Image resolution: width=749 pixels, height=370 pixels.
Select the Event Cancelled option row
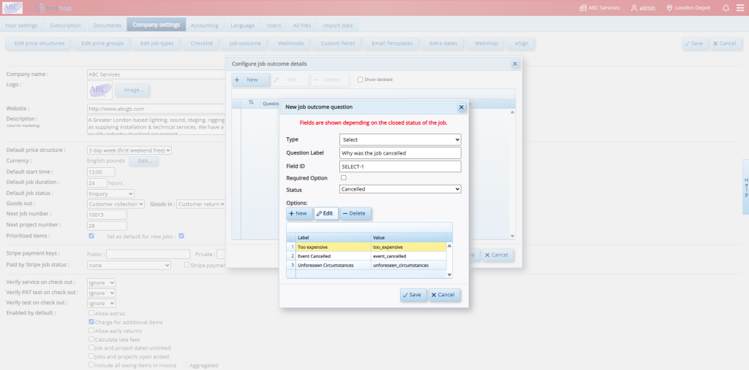tap(366, 256)
